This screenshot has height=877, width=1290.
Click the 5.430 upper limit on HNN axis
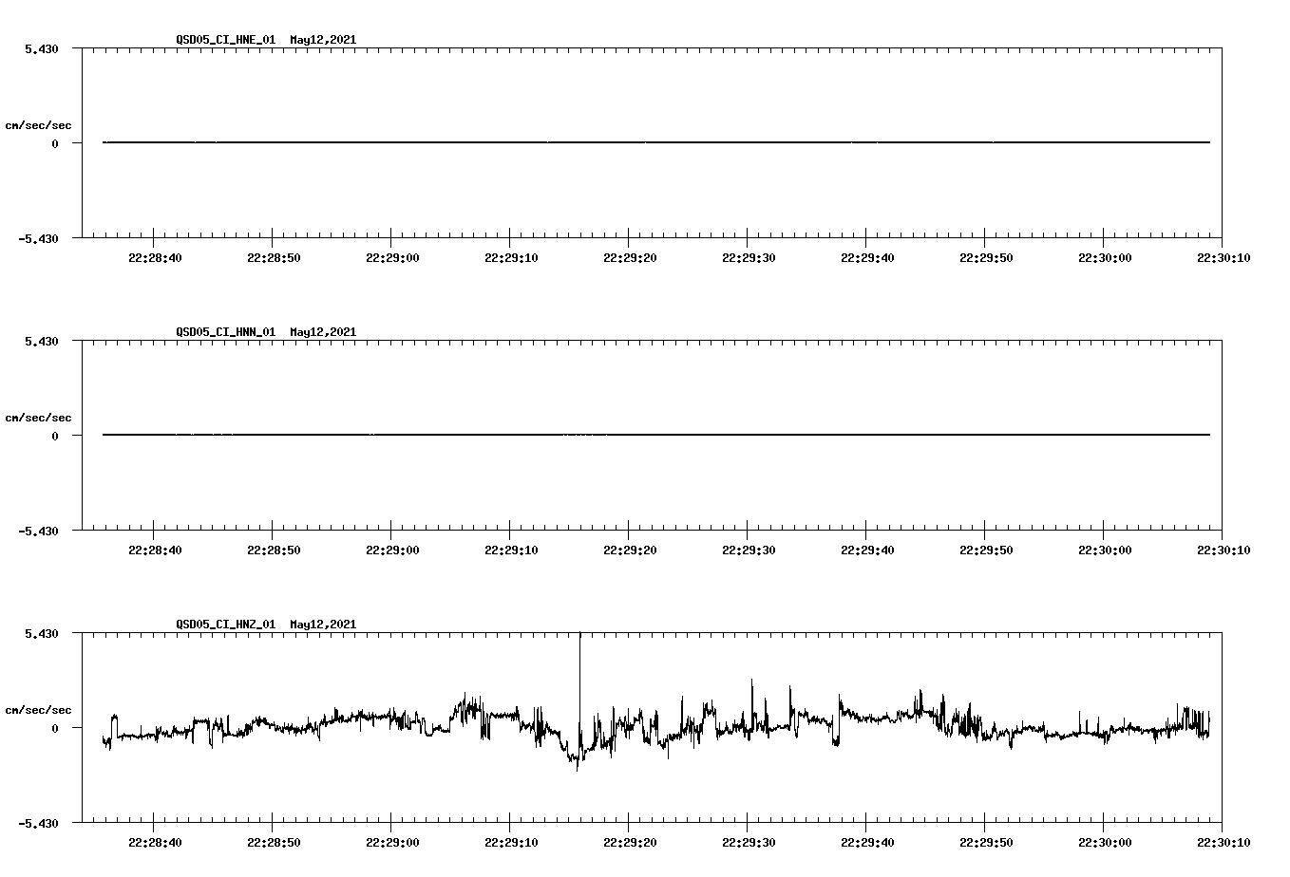click(42, 341)
